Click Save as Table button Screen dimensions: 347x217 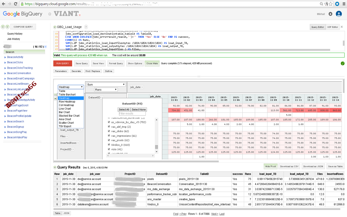pos(335,166)
